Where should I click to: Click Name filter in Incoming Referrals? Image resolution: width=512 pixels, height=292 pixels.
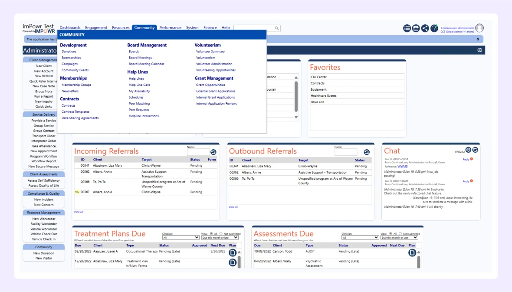point(198,152)
